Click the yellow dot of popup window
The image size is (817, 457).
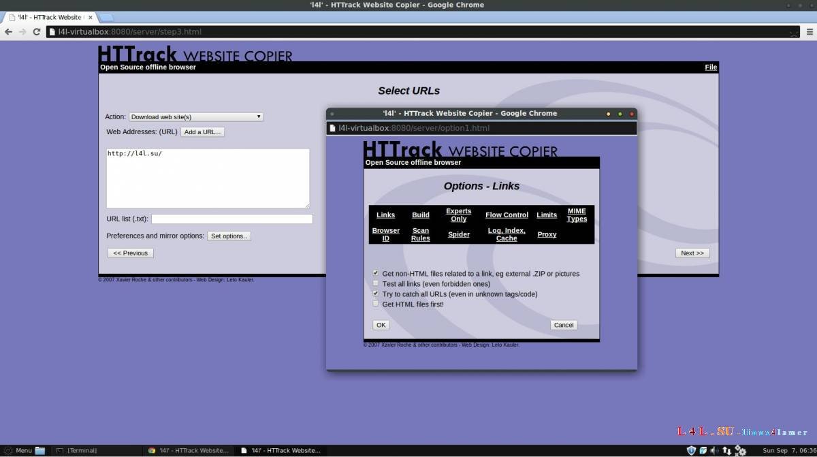(x=607, y=114)
